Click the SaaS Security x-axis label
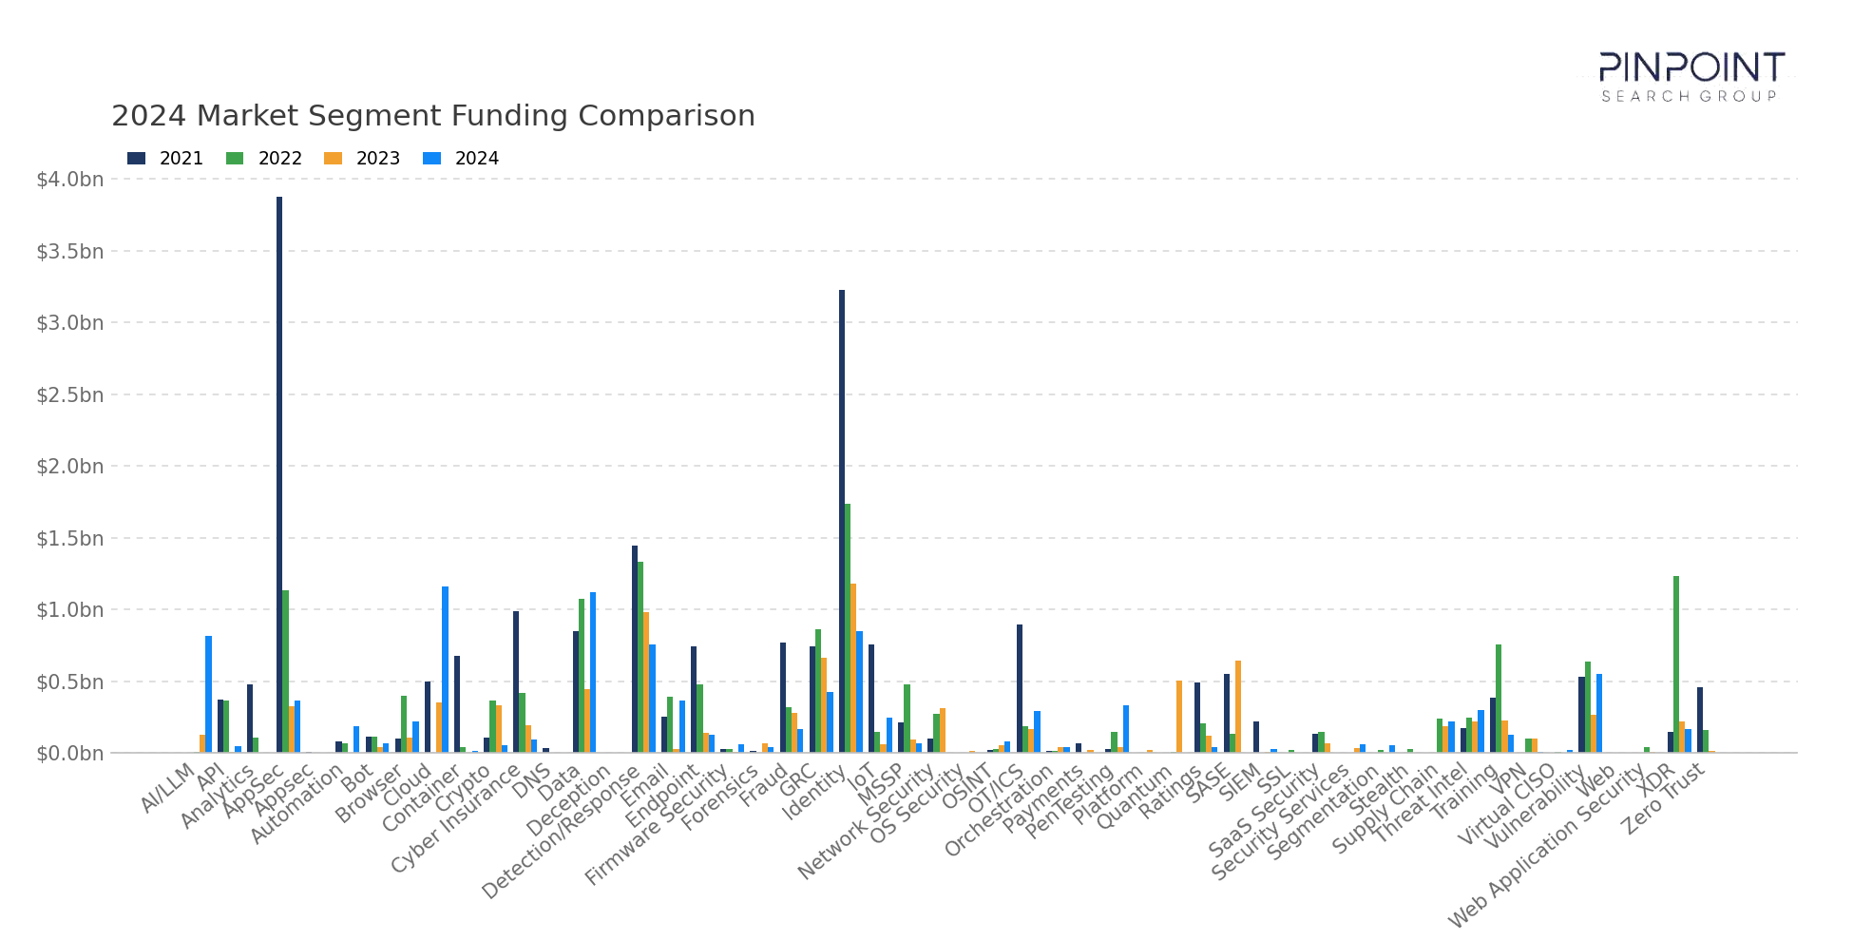The width and height of the screenshot is (1853, 941). tap(1264, 809)
